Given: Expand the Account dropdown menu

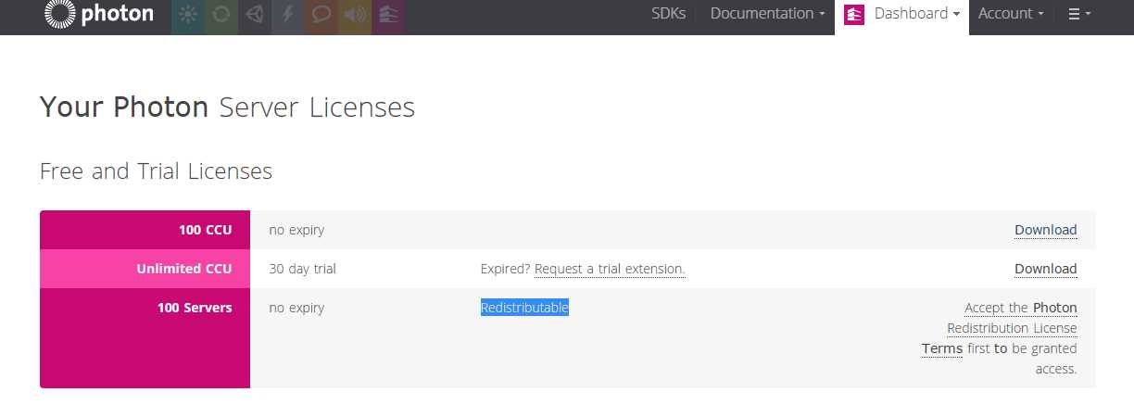Looking at the screenshot, I should pos(1011,14).
